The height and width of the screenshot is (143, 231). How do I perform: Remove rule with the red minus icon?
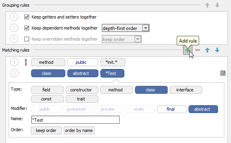tap(198, 50)
